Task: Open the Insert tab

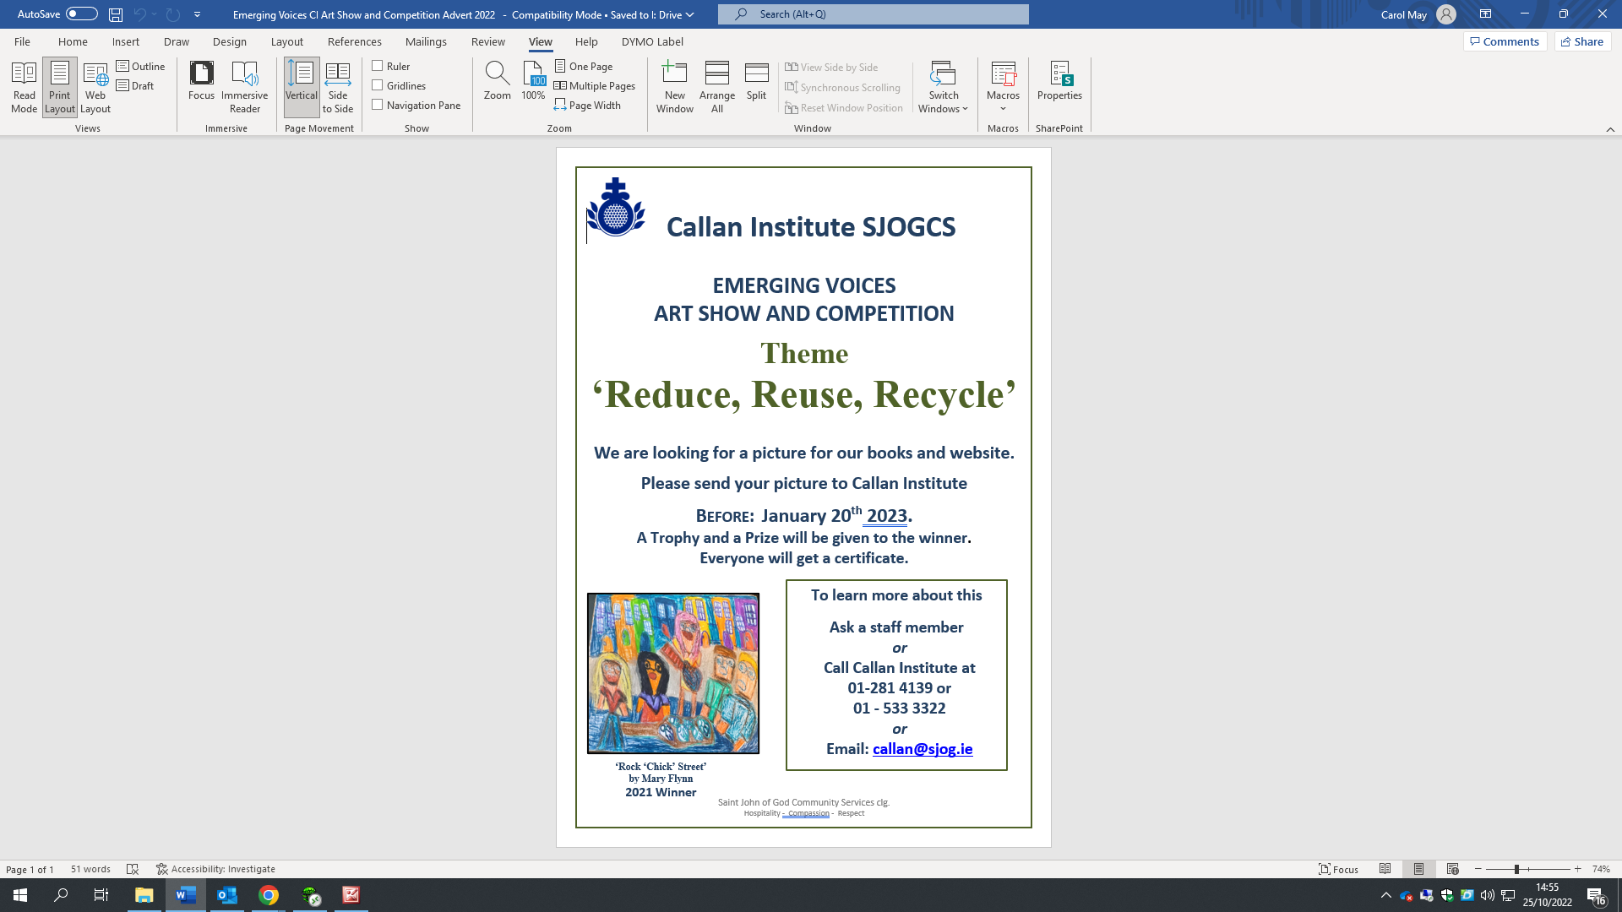Action: point(126,41)
